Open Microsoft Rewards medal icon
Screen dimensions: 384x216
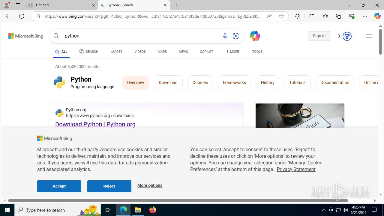[347, 36]
